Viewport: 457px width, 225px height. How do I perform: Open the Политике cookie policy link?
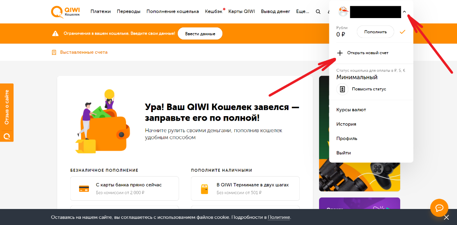click(279, 217)
